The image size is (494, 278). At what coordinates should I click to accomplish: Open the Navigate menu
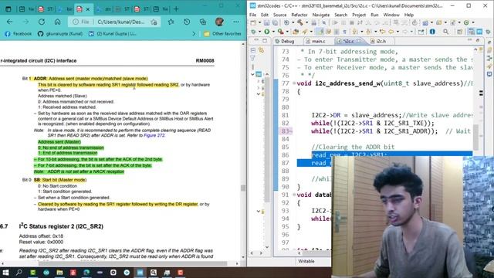[x=321, y=15]
